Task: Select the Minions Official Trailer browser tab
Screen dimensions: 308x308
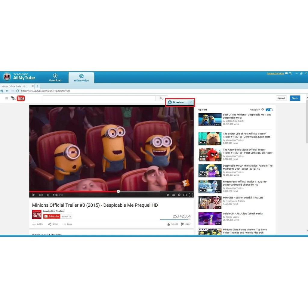Action: click(15, 86)
